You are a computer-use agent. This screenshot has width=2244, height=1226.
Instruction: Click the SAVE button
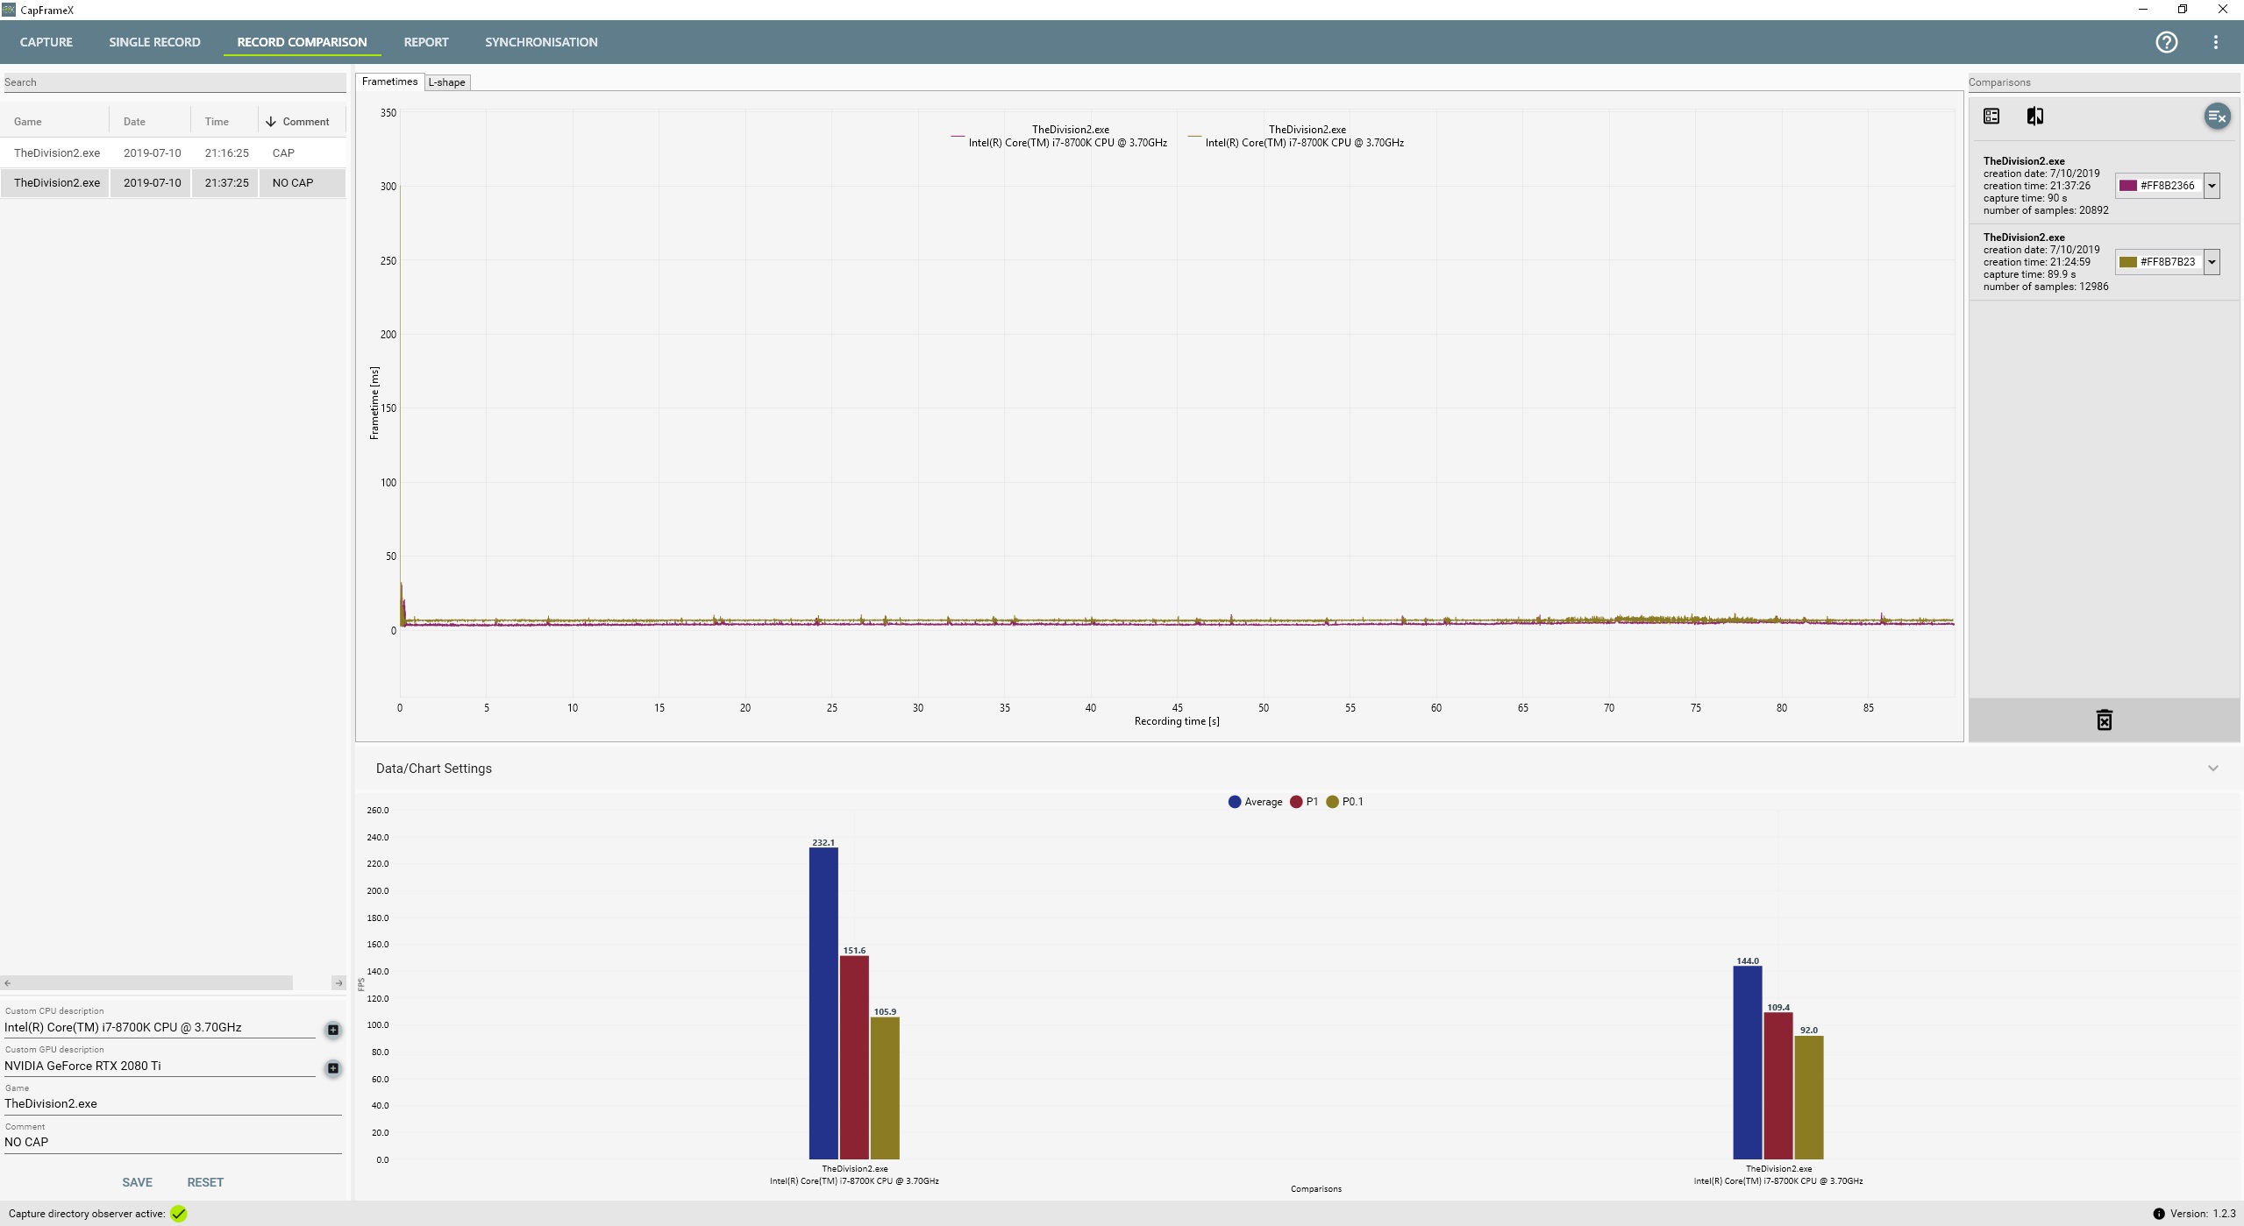pyautogui.click(x=137, y=1182)
